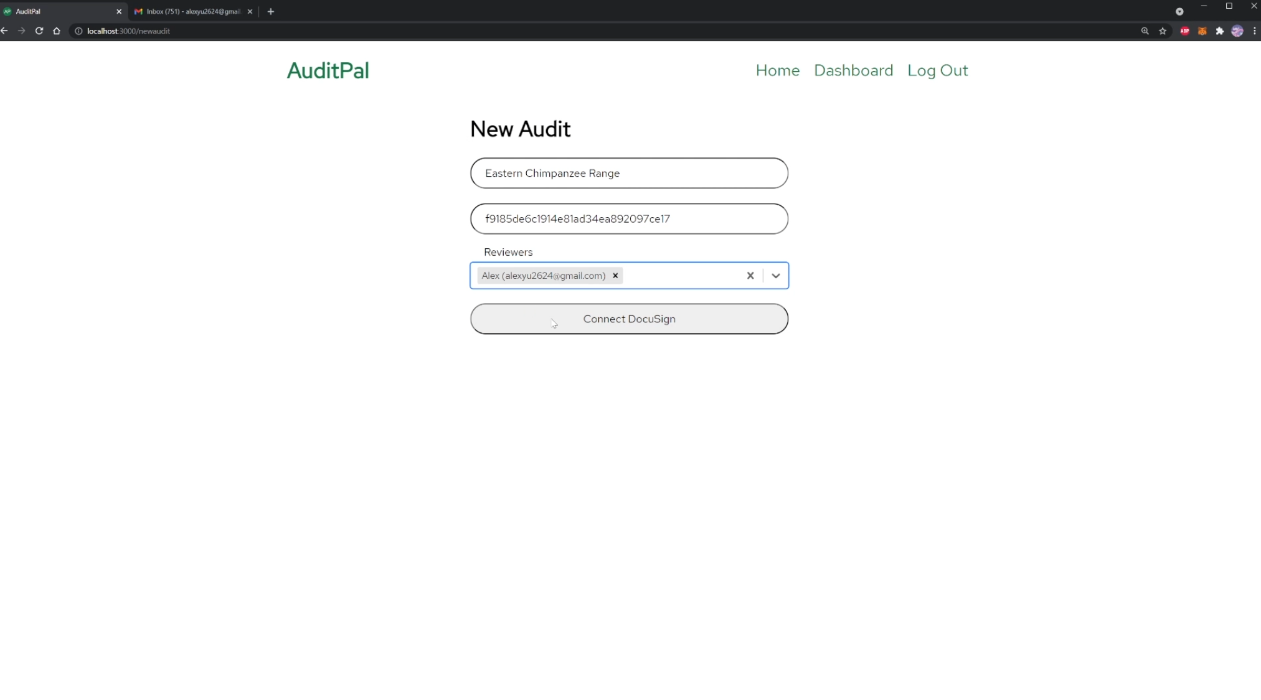Screen dimensions: 1261x700
Task: Click the browser home icon
Action: click(57, 31)
